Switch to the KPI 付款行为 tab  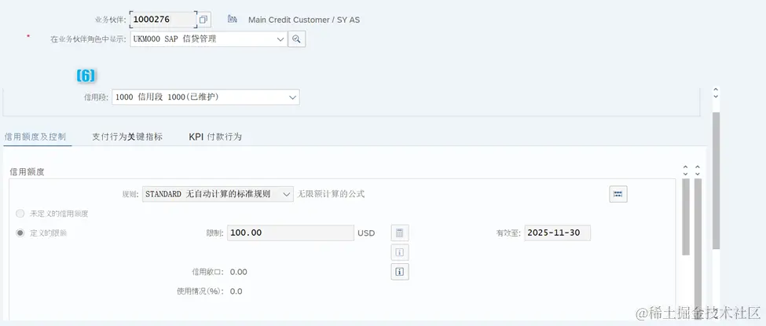pyautogui.click(x=215, y=137)
